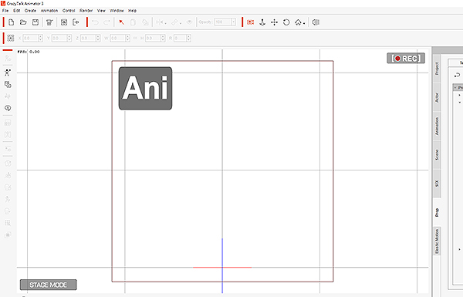Viewport: 463px width, 297px height.
Task: Toggle the REC recording button
Action: (406, 58)
